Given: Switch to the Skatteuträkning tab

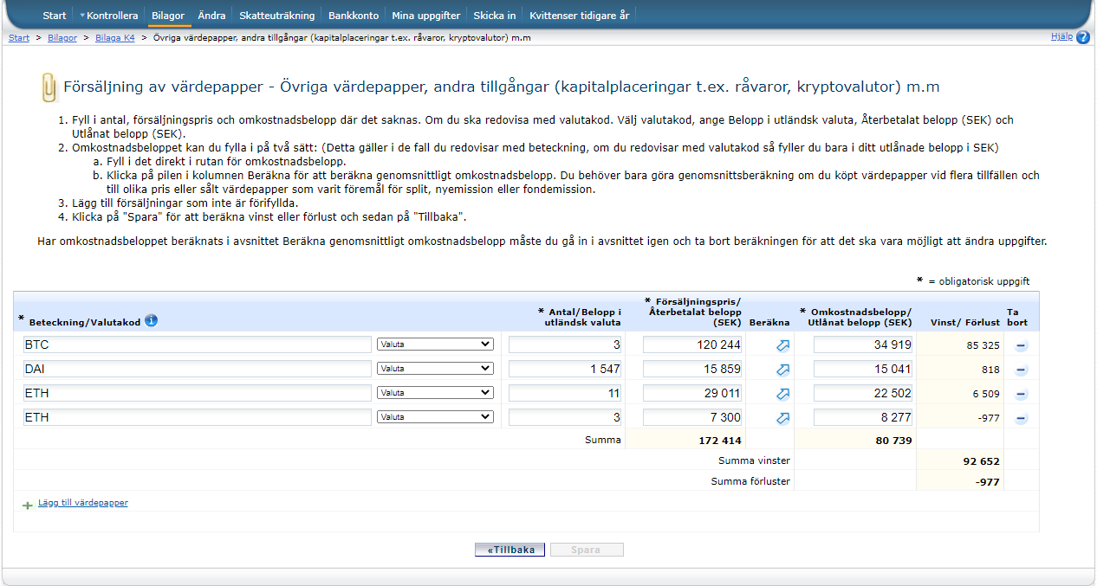Looking at the screenshot, I should click(277, 16).
